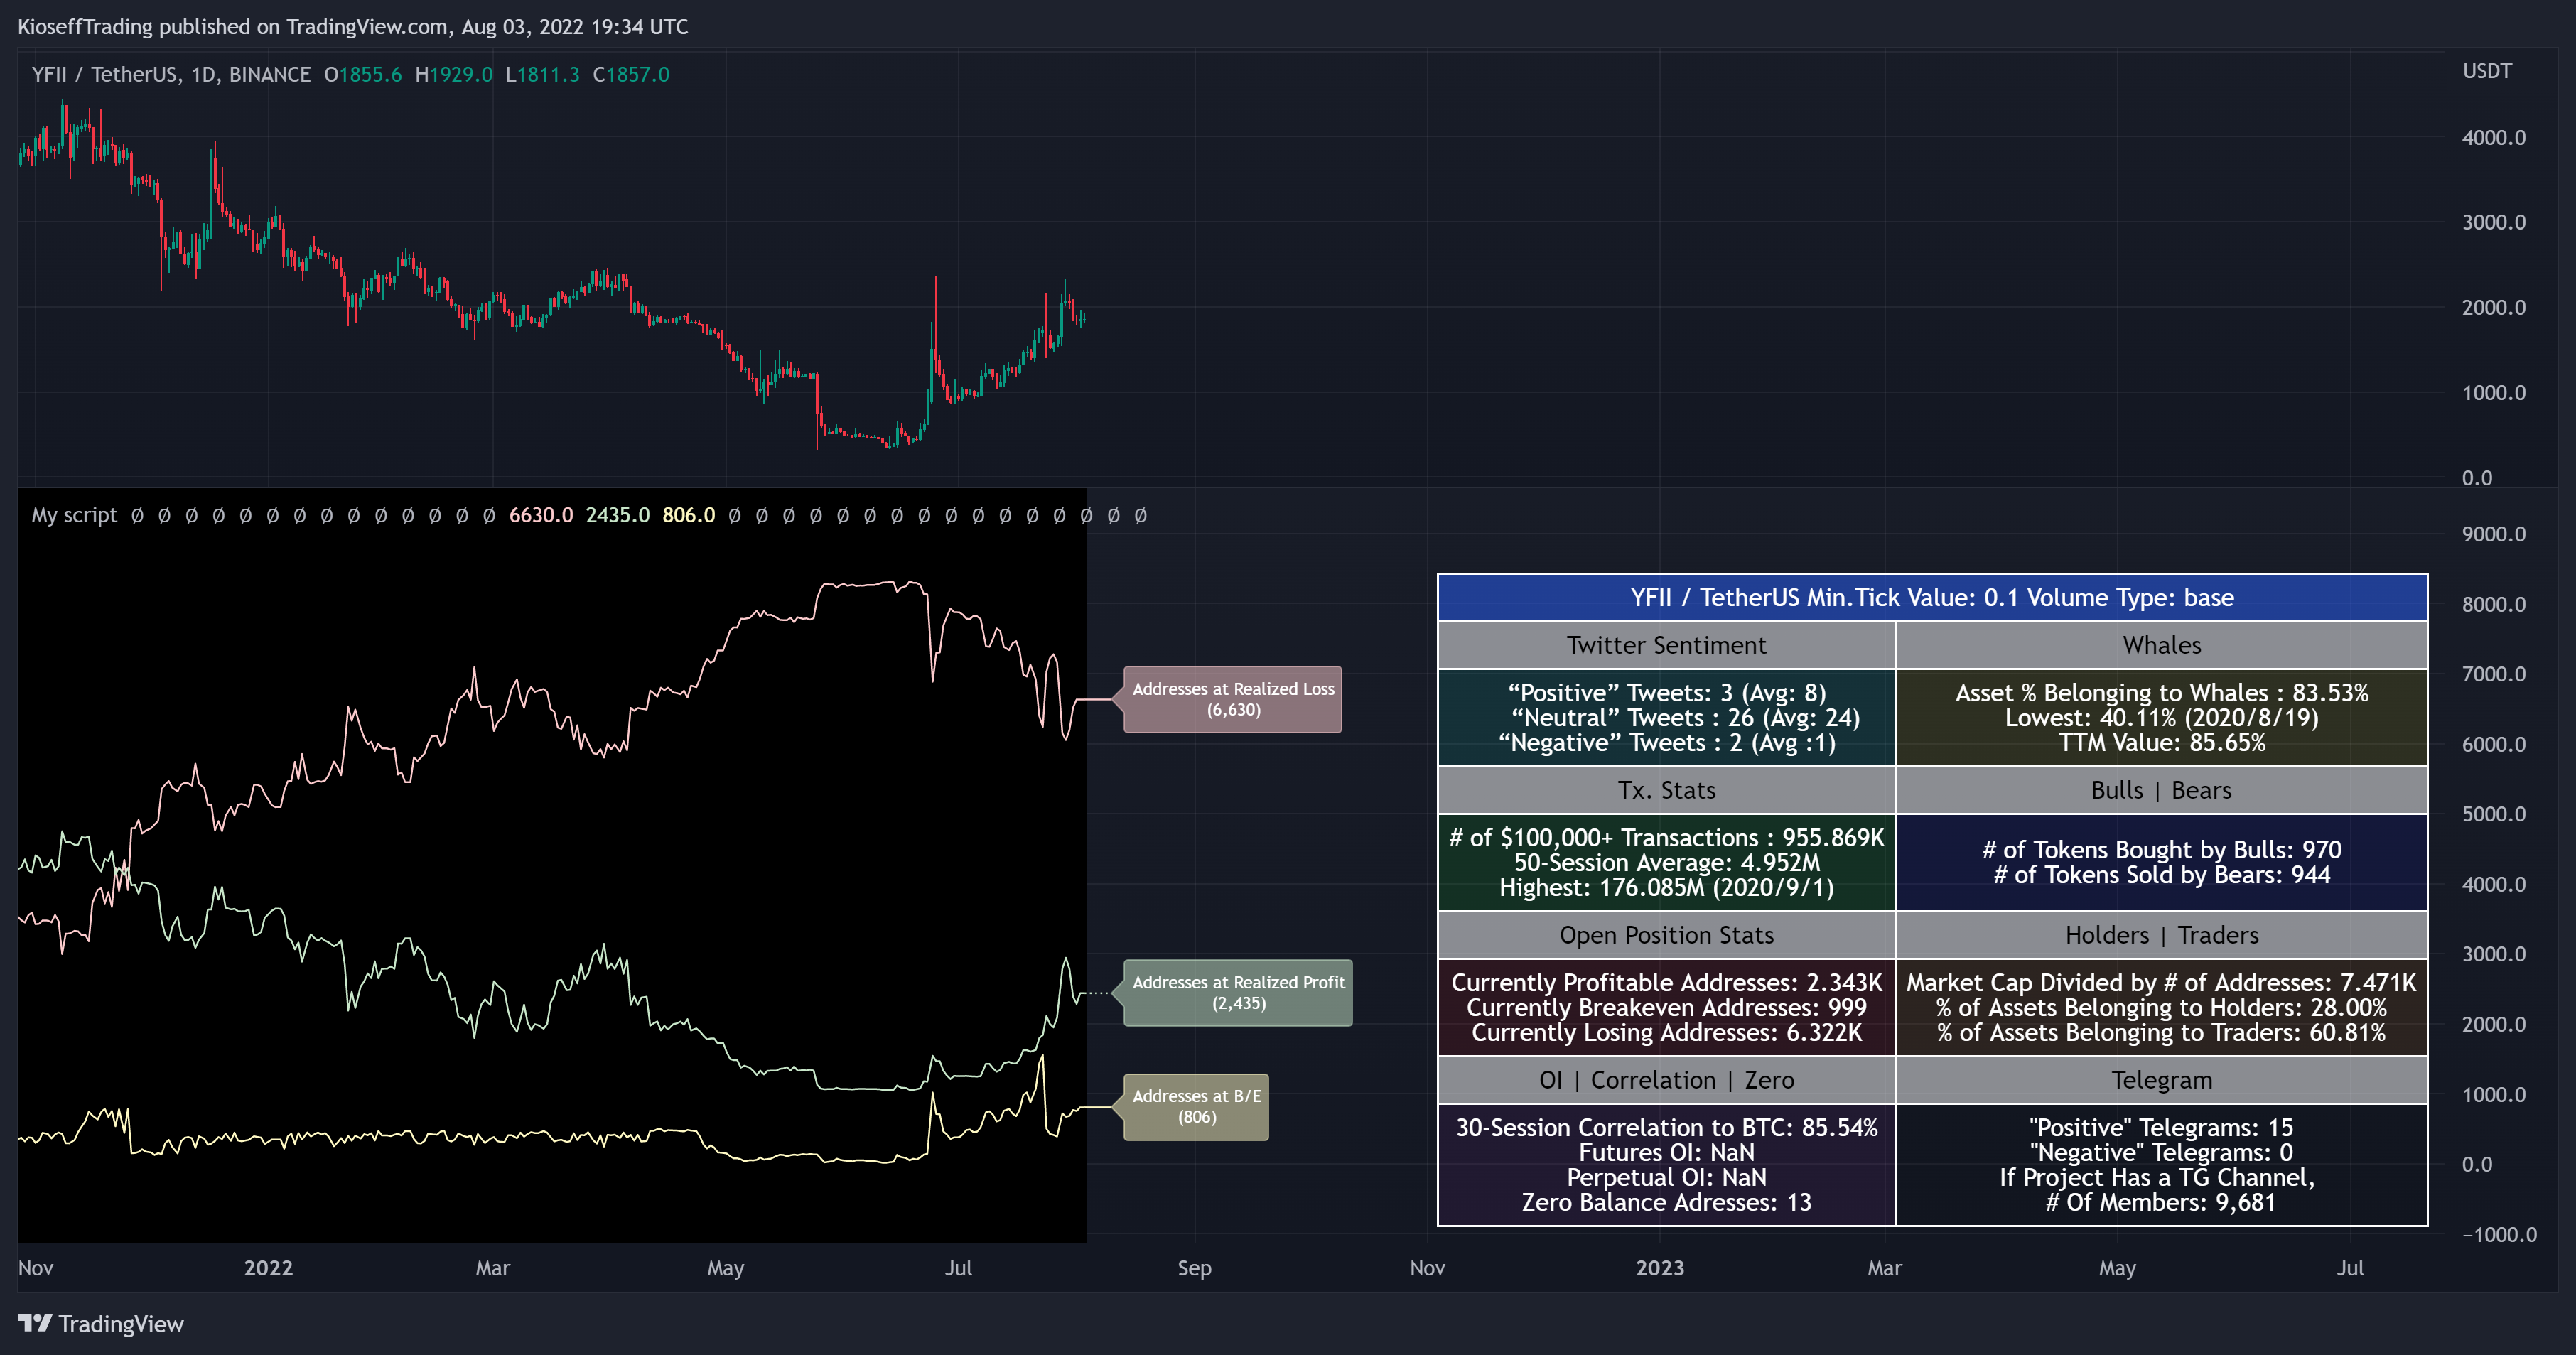Click the '2022' label on time axis

point(268,1268)
